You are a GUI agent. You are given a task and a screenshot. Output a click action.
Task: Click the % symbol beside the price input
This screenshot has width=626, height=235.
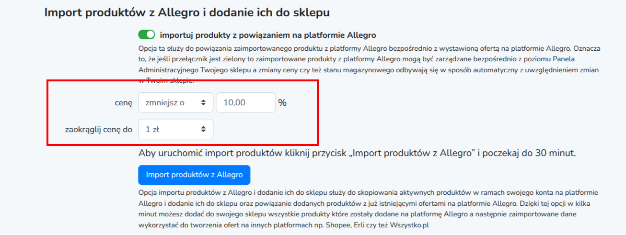(282, 102)
